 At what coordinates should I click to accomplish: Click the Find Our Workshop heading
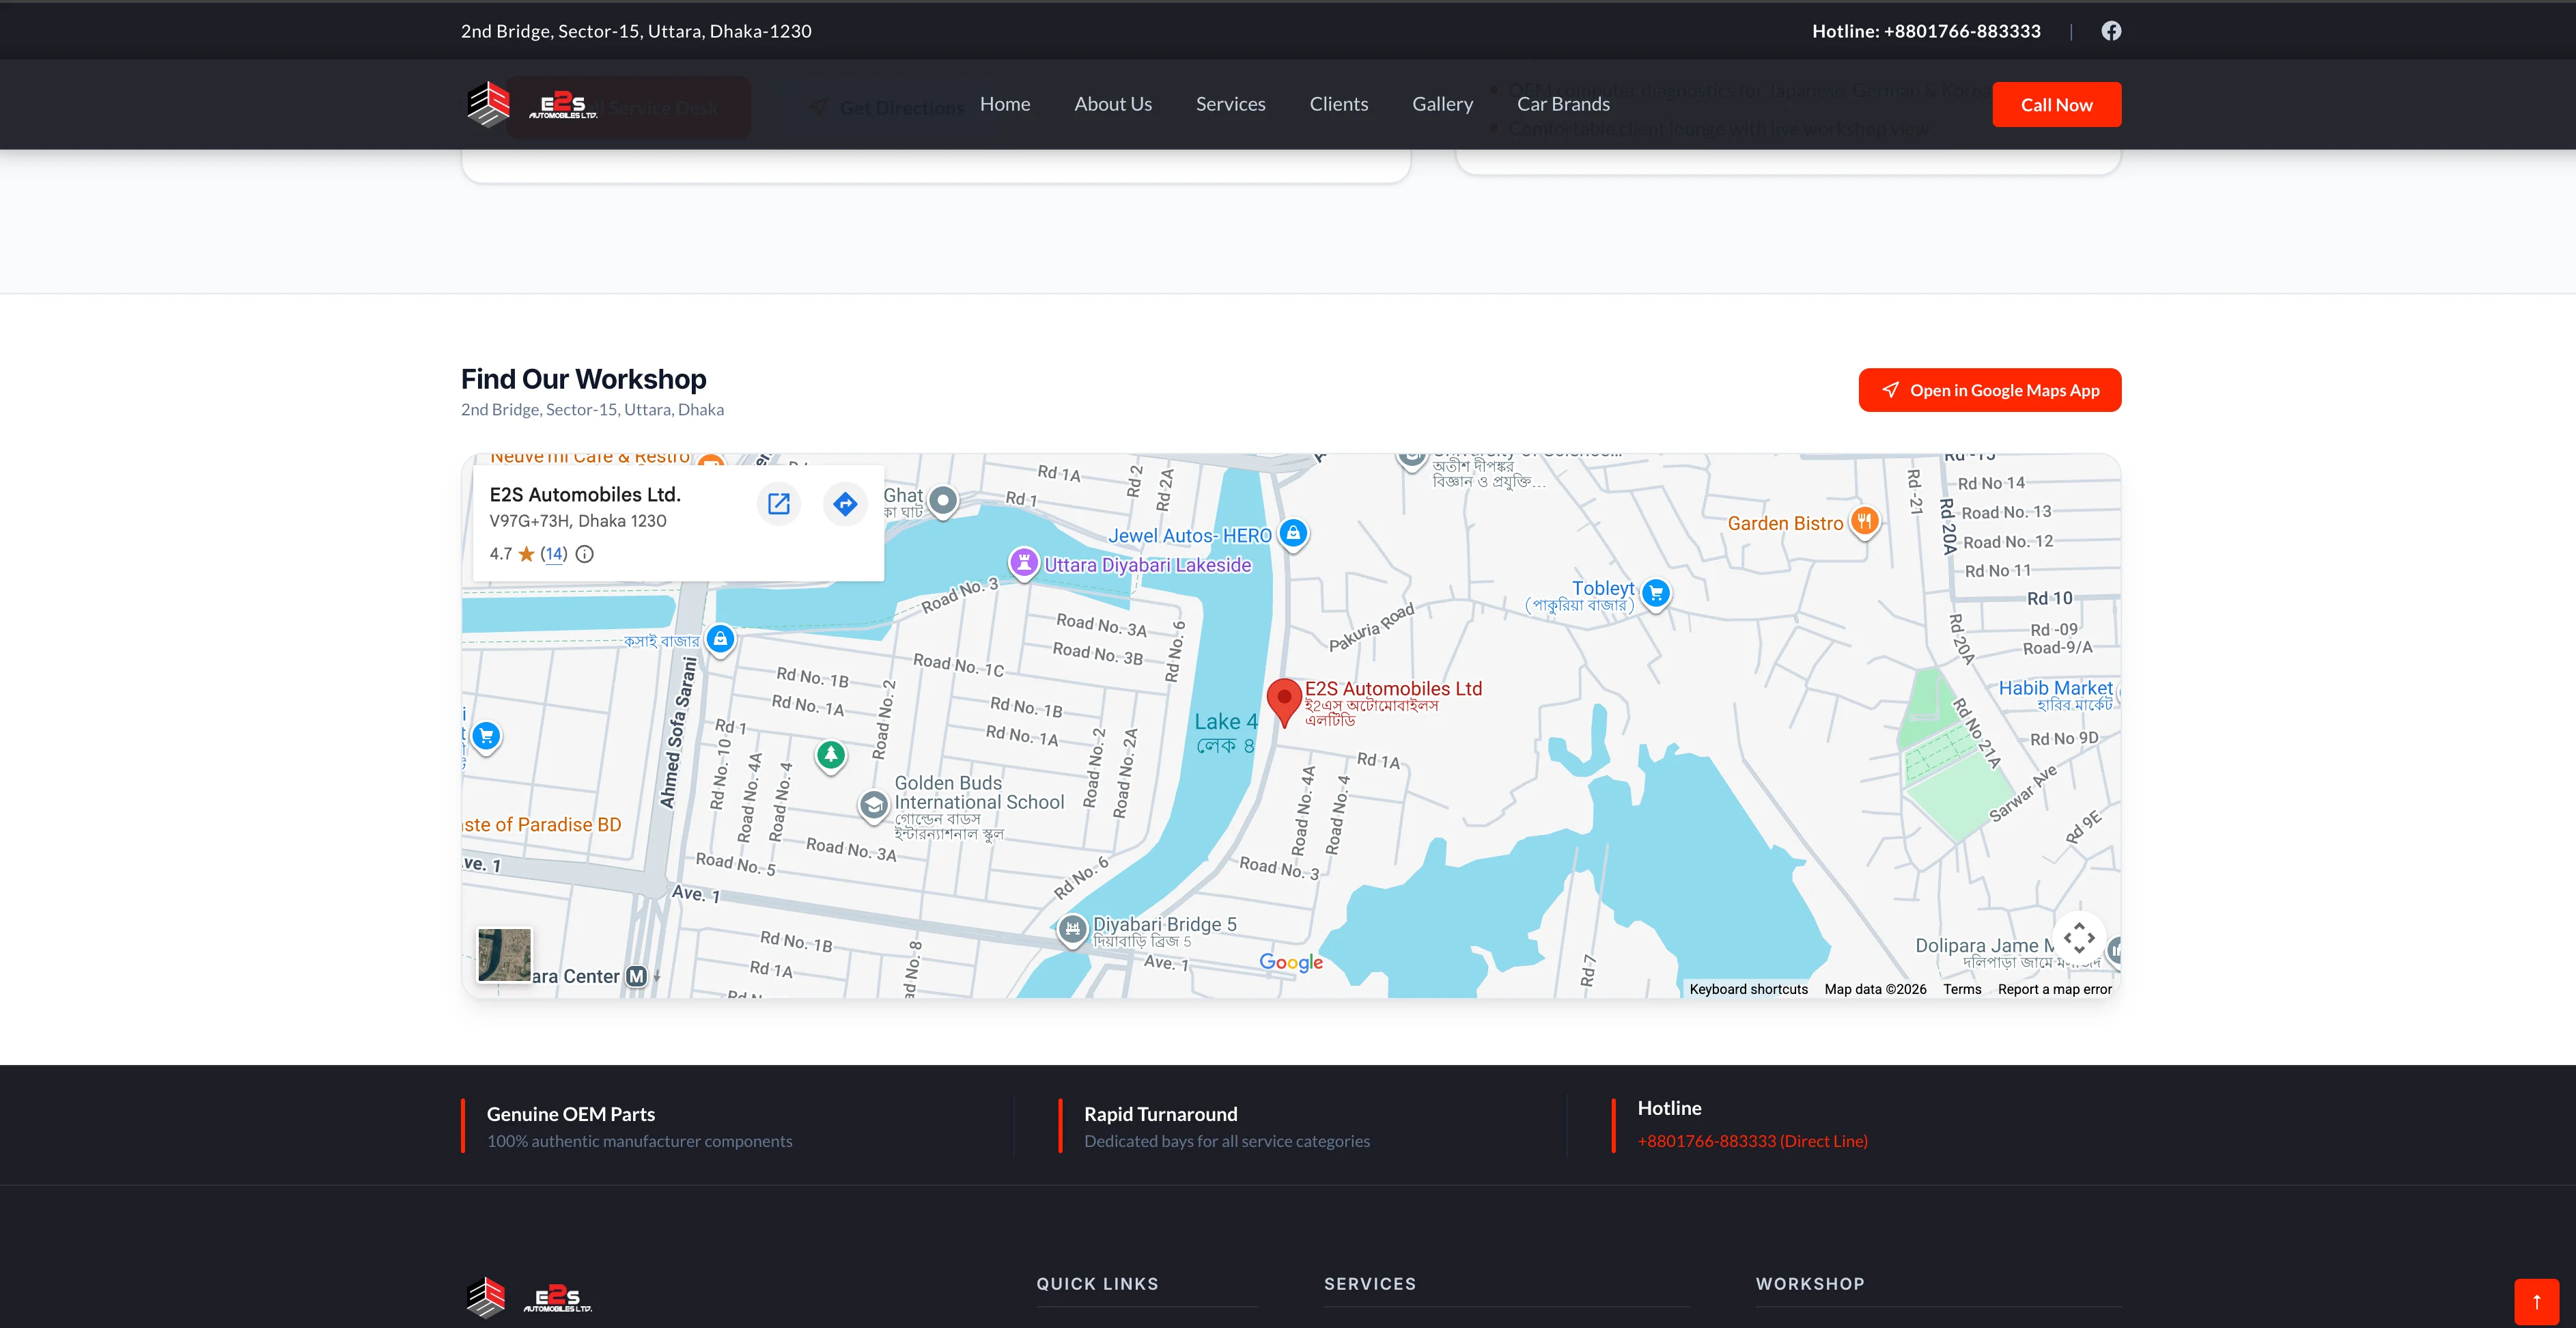click(583, 379)
